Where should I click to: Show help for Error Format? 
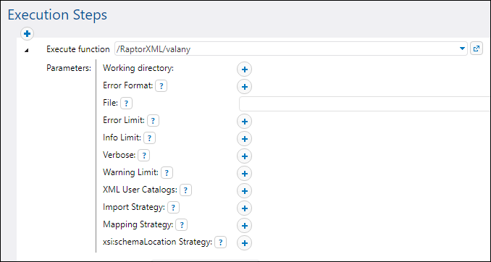pos(161,86)
